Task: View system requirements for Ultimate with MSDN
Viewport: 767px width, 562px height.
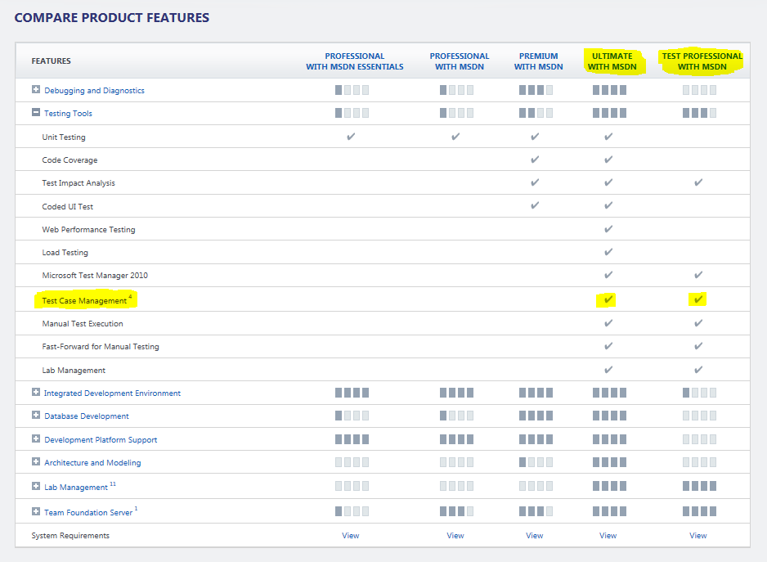Action: coord(608,536)
